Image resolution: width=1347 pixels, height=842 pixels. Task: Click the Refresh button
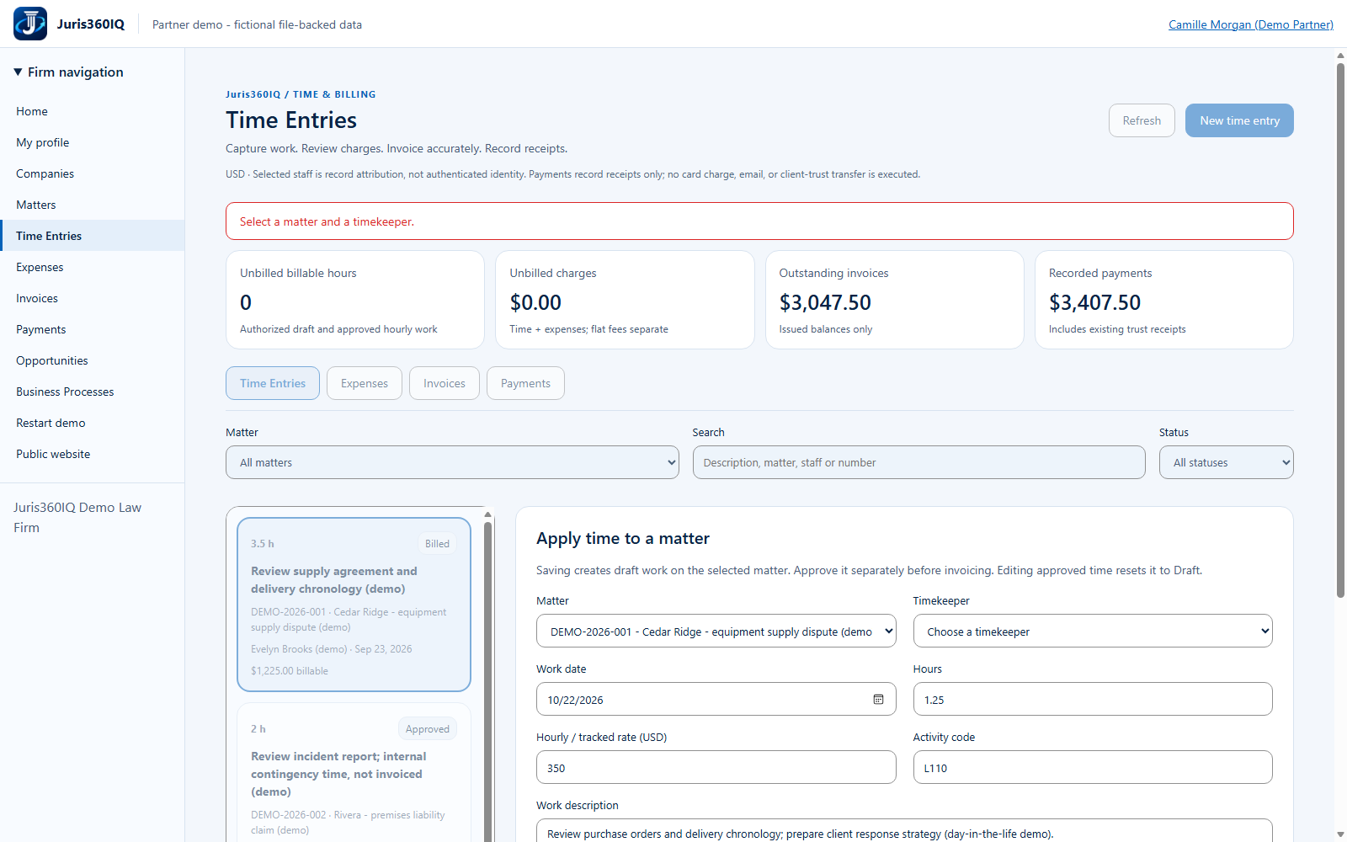tap(1142, 120)
